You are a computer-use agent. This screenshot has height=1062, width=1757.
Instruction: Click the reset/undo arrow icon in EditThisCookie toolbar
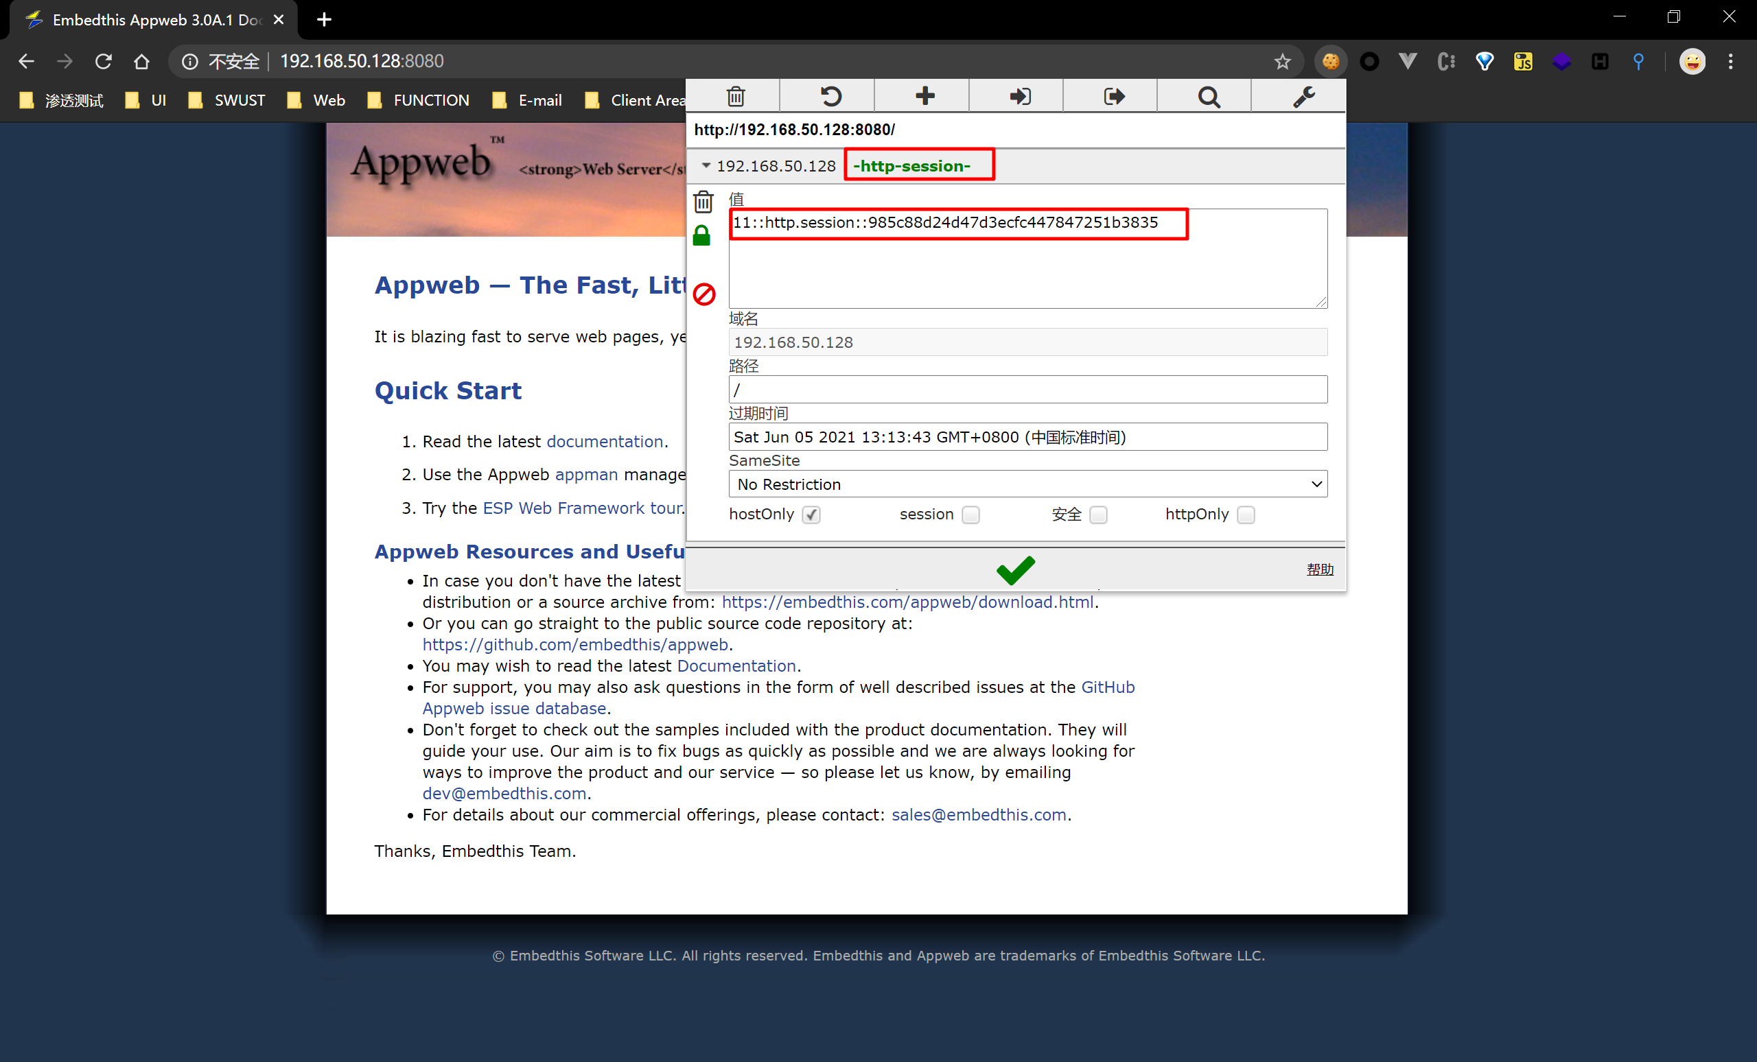pos(830,96)
